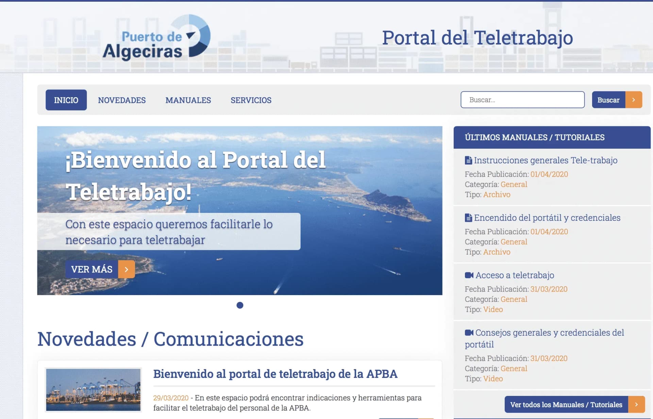Screen dimensions: 653x419
Task: Click the Portal del Teletrabajo header title
Action: tap(478, 37)
